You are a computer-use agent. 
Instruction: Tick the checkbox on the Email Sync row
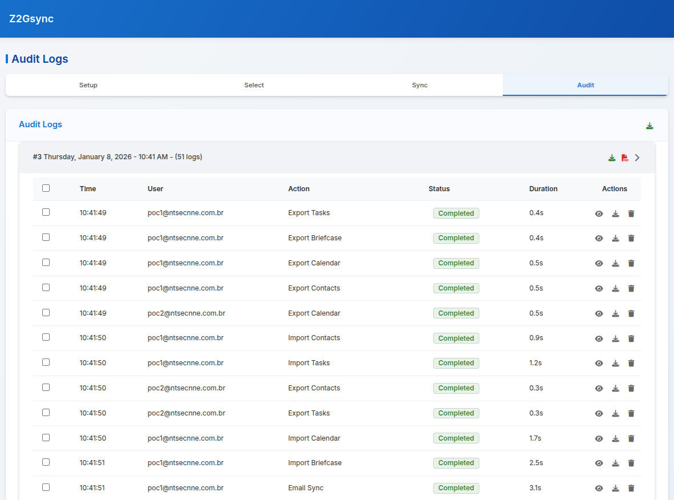tap(46, 487)
